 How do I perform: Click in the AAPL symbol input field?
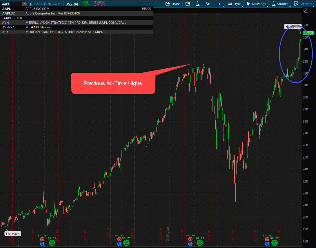[x=12, y=4]
